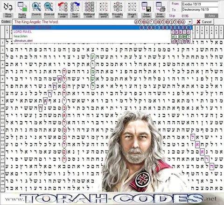Click the Skip value 8196

pyautogui.click(x=185, y=16)
